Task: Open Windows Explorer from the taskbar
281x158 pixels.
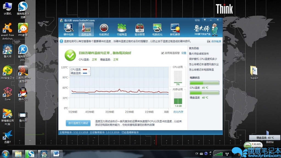Action: point(18,154)
